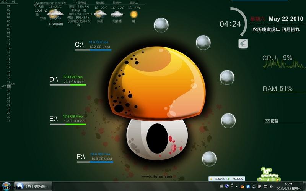Viewport: 306px width, 191px height.
Task: Open the orange rabbit tray icon
Action: (243, 186)
